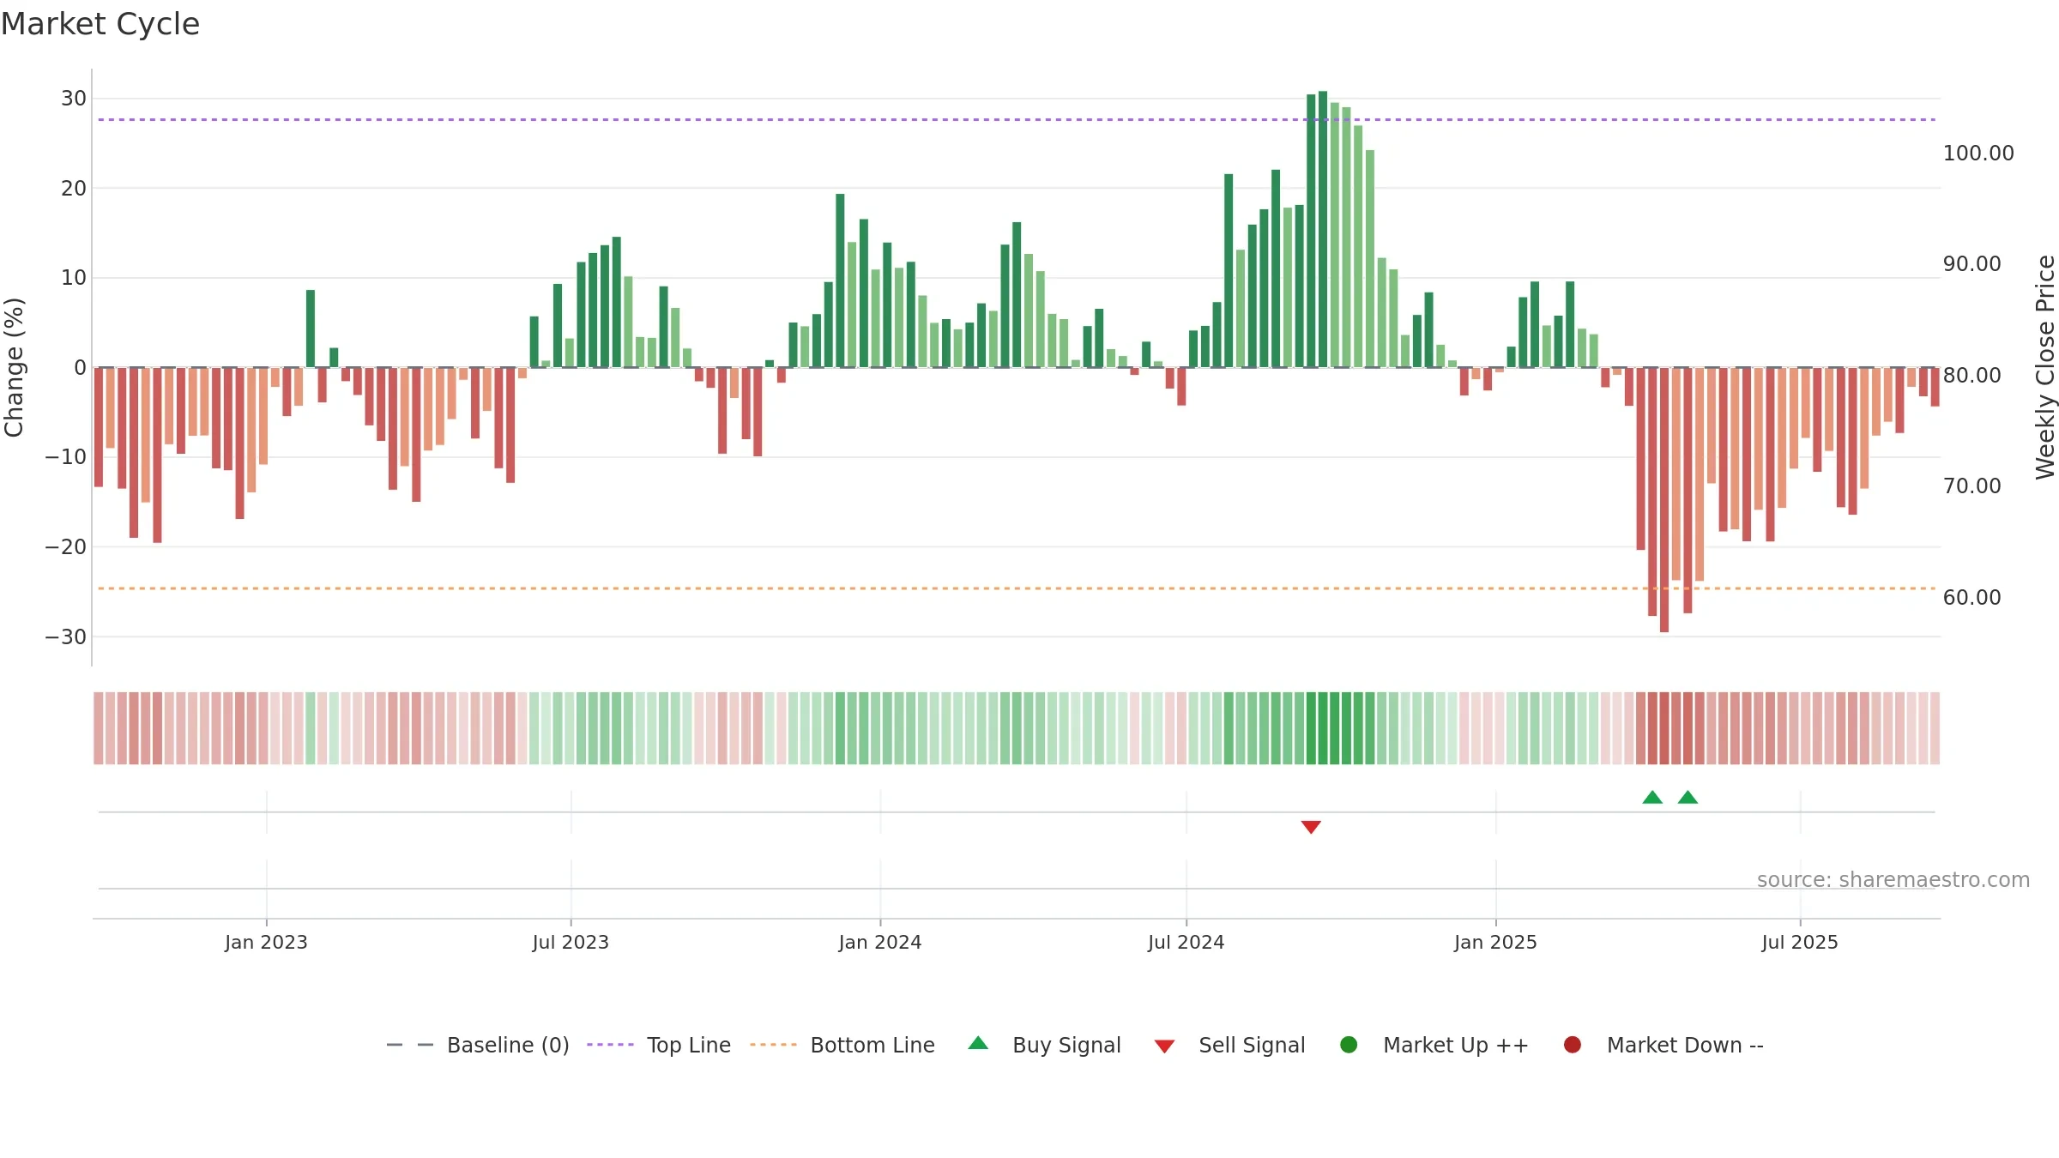The height and width of the screenshot is (1158, 2059).
Task: Click the Weekly Close Price axis title
Action: point(2045,367)
